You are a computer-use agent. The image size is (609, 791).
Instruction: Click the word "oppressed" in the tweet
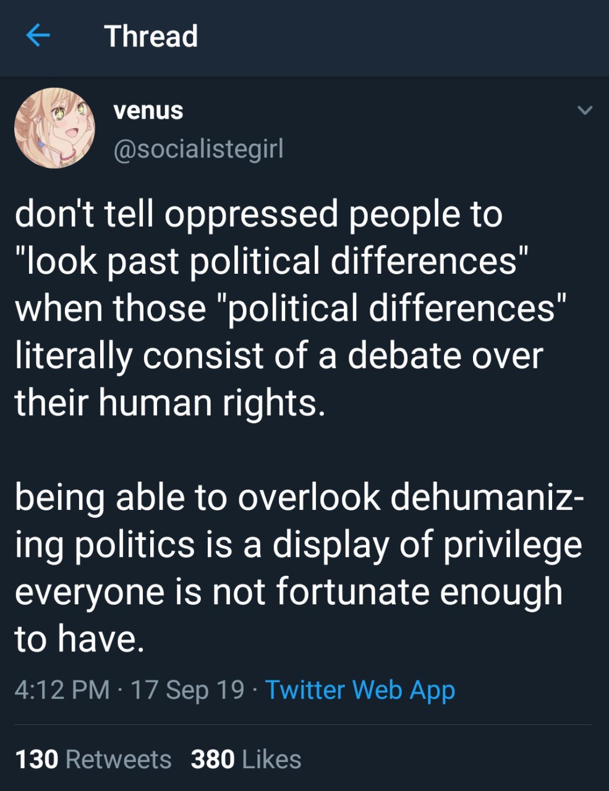[x=253, y=214]
